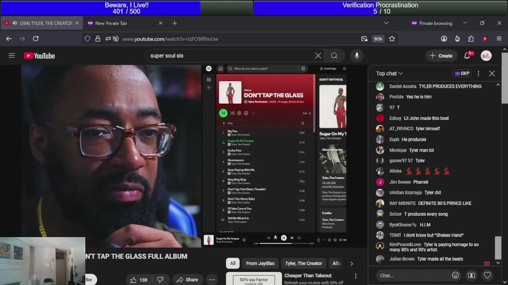The width and height of the screenshot is (508, 285).
Task: Toggle picture-in-picture icon in address bar
Action: click(x=364, y=39)
